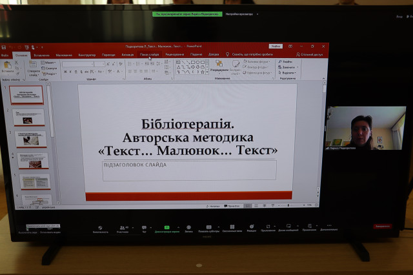Click red End meeting (Завершение) button
Screen dimensions: 413x275
click(x=383, y=226)
